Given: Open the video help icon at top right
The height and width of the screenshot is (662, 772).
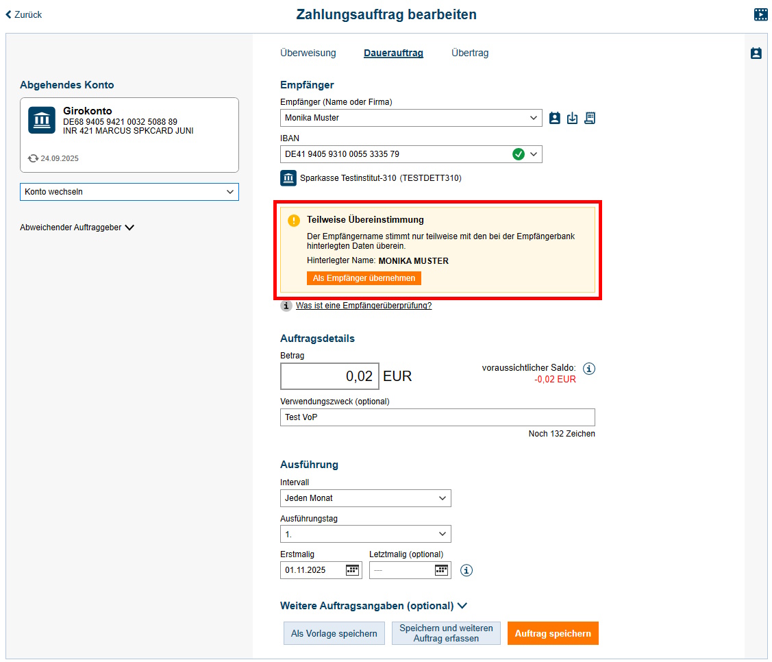Looking at the screenshot, I should (760, 14).
